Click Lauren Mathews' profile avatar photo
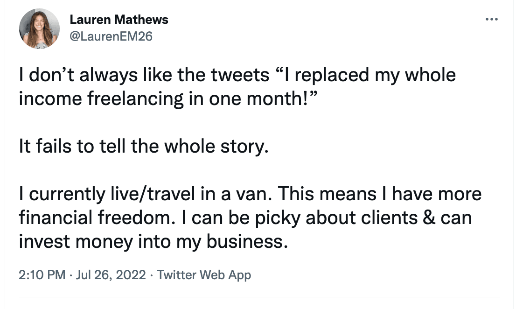Viewport: 516px width, 309px height. [x=39, y=28]
